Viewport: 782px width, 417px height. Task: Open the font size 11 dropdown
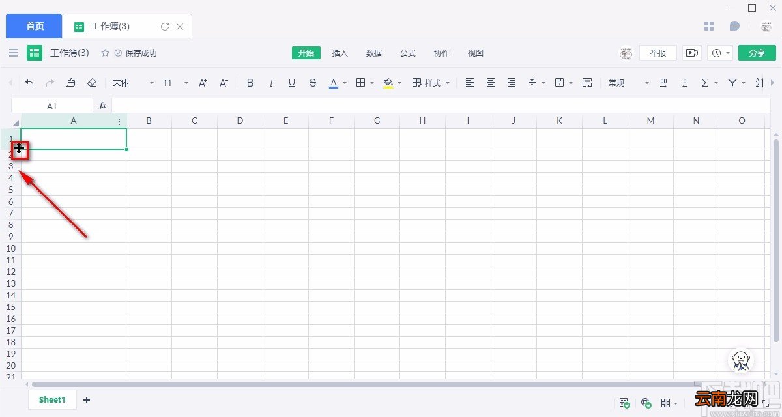coord(175,83)
